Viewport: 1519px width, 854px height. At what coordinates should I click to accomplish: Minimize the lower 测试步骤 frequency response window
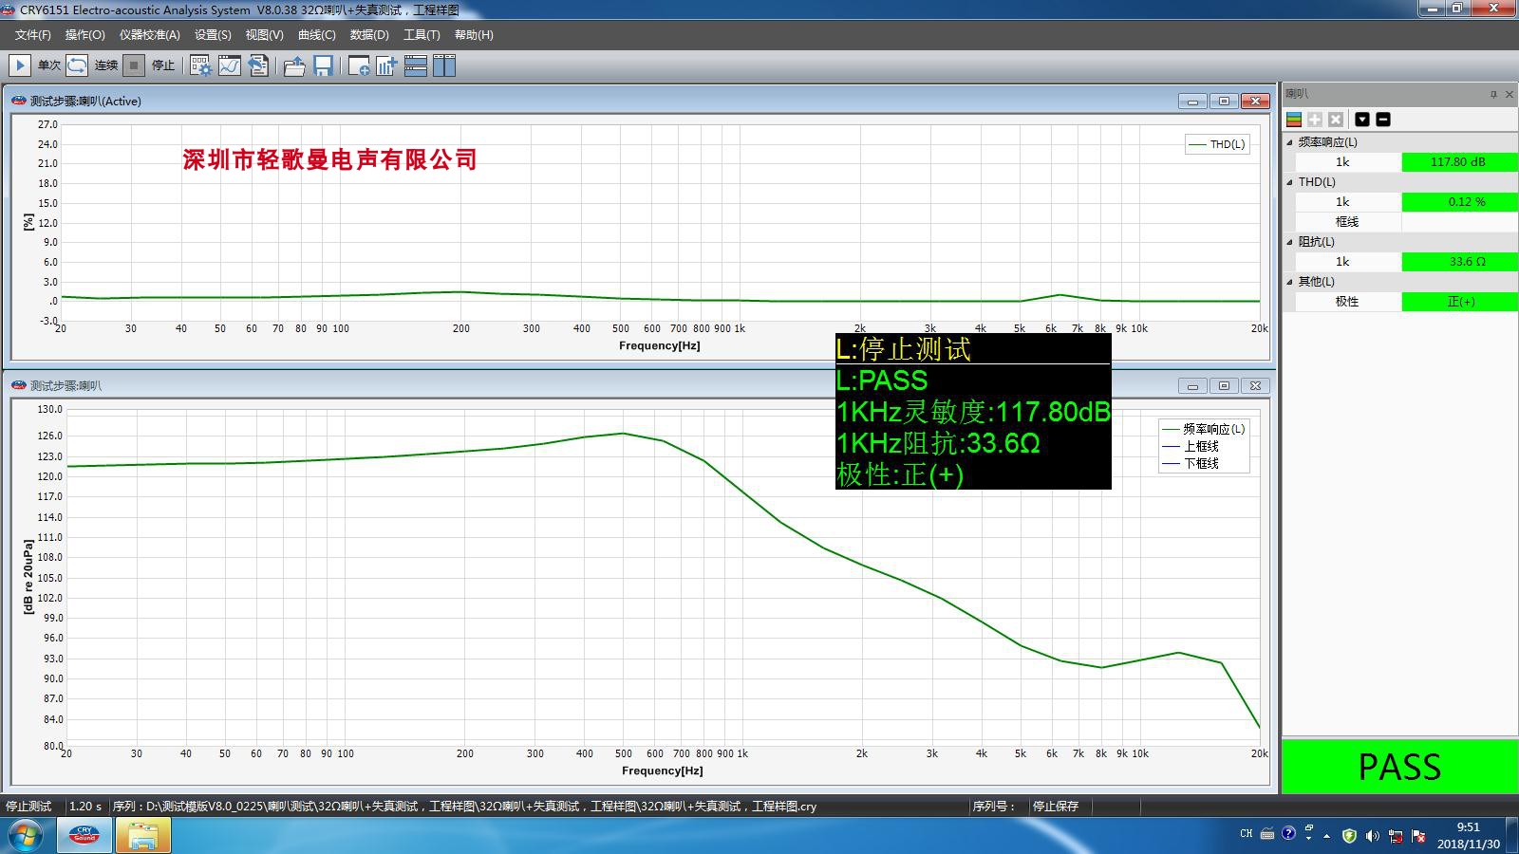coord(1192,386)
